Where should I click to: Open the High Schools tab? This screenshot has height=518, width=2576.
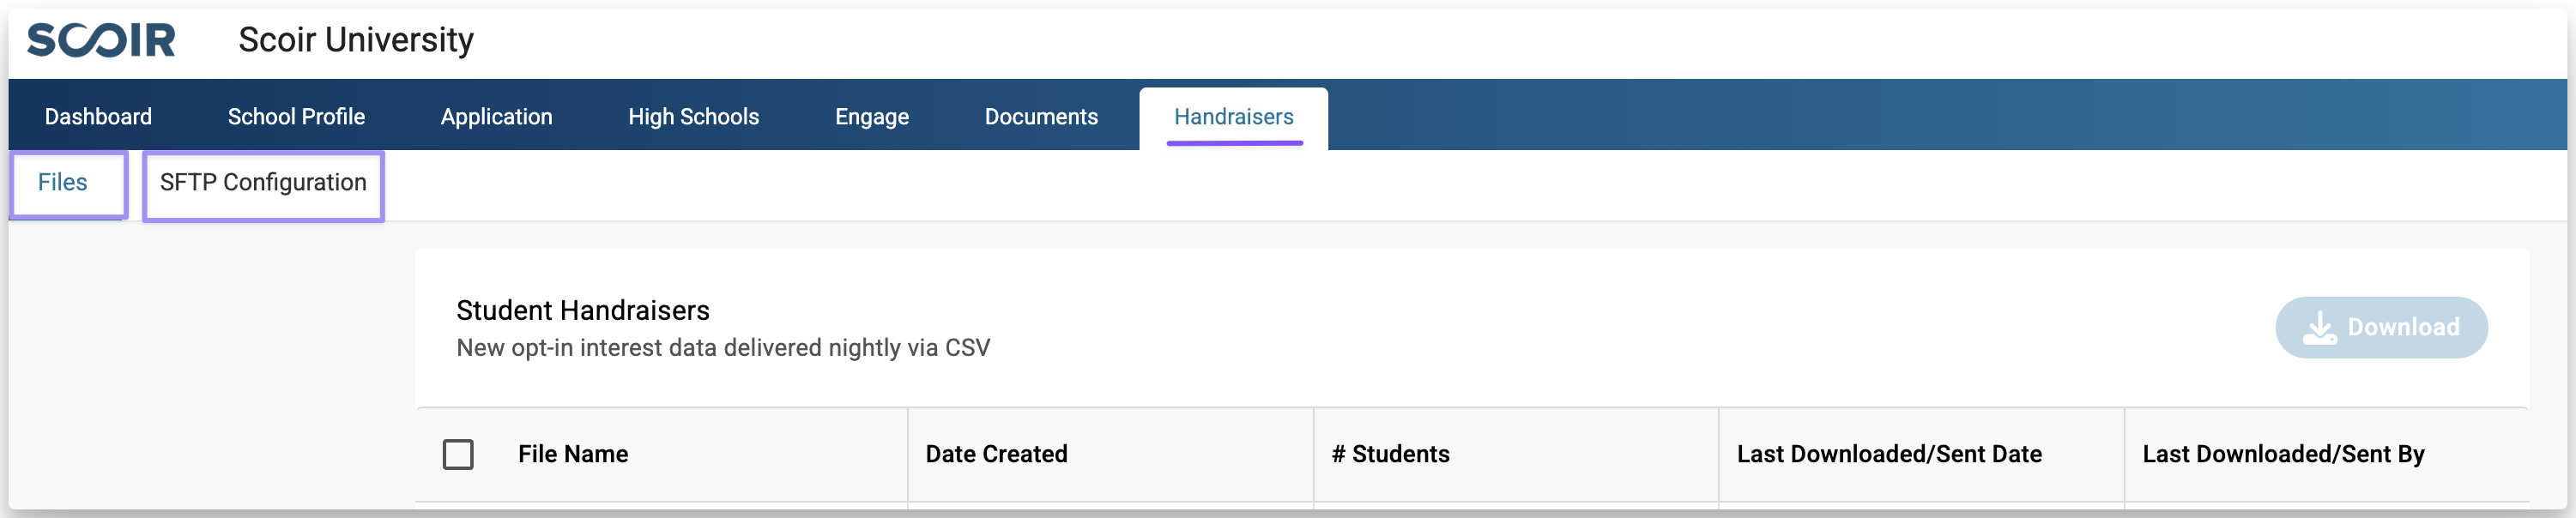693,117
